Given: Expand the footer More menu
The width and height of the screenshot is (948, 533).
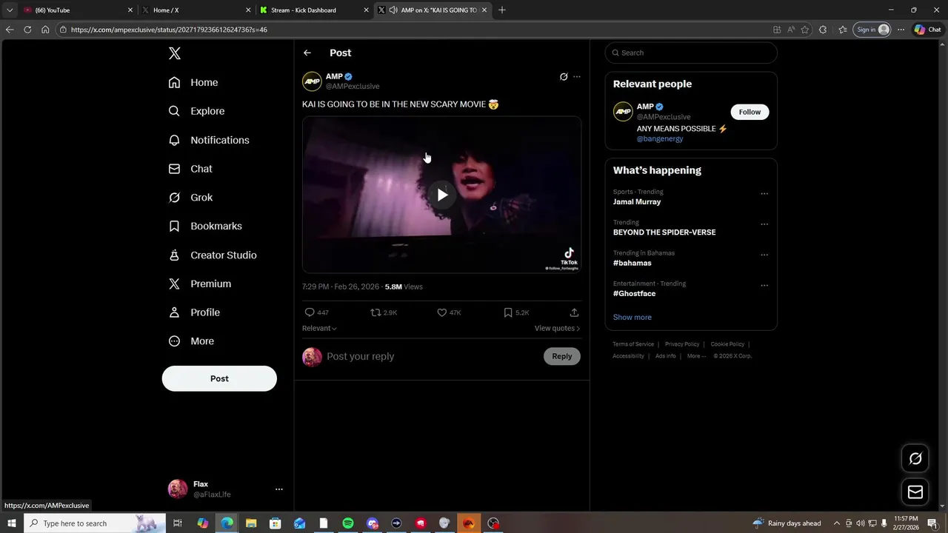Looking at the screenshot, I should pos(696,356).
